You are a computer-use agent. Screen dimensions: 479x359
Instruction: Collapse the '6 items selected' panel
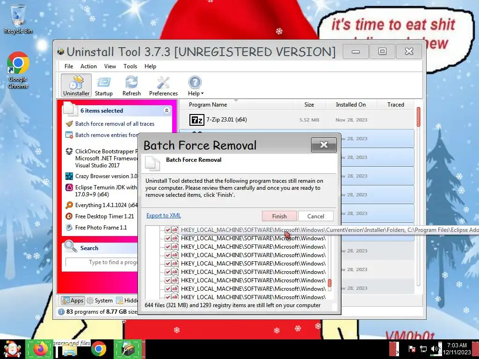coord(167,110)
